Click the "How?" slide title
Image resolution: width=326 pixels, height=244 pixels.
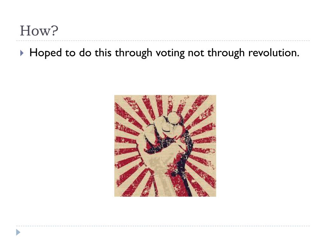pyautogui.click(x=39, y=31)
